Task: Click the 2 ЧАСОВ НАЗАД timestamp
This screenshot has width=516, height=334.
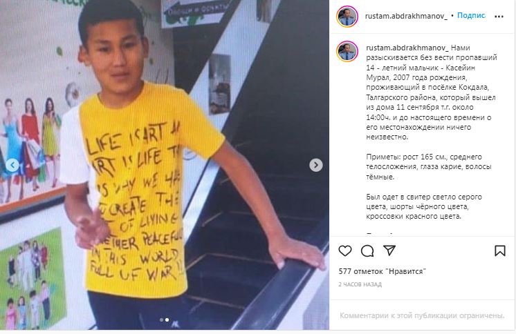Action: (x=360, y=284)
